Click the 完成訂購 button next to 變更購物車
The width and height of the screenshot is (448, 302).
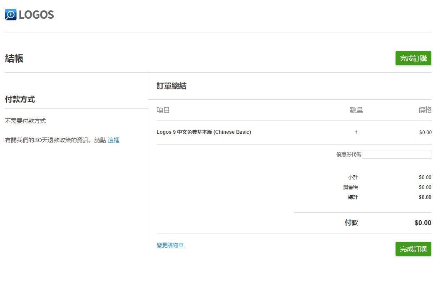(x=413, y=249)
